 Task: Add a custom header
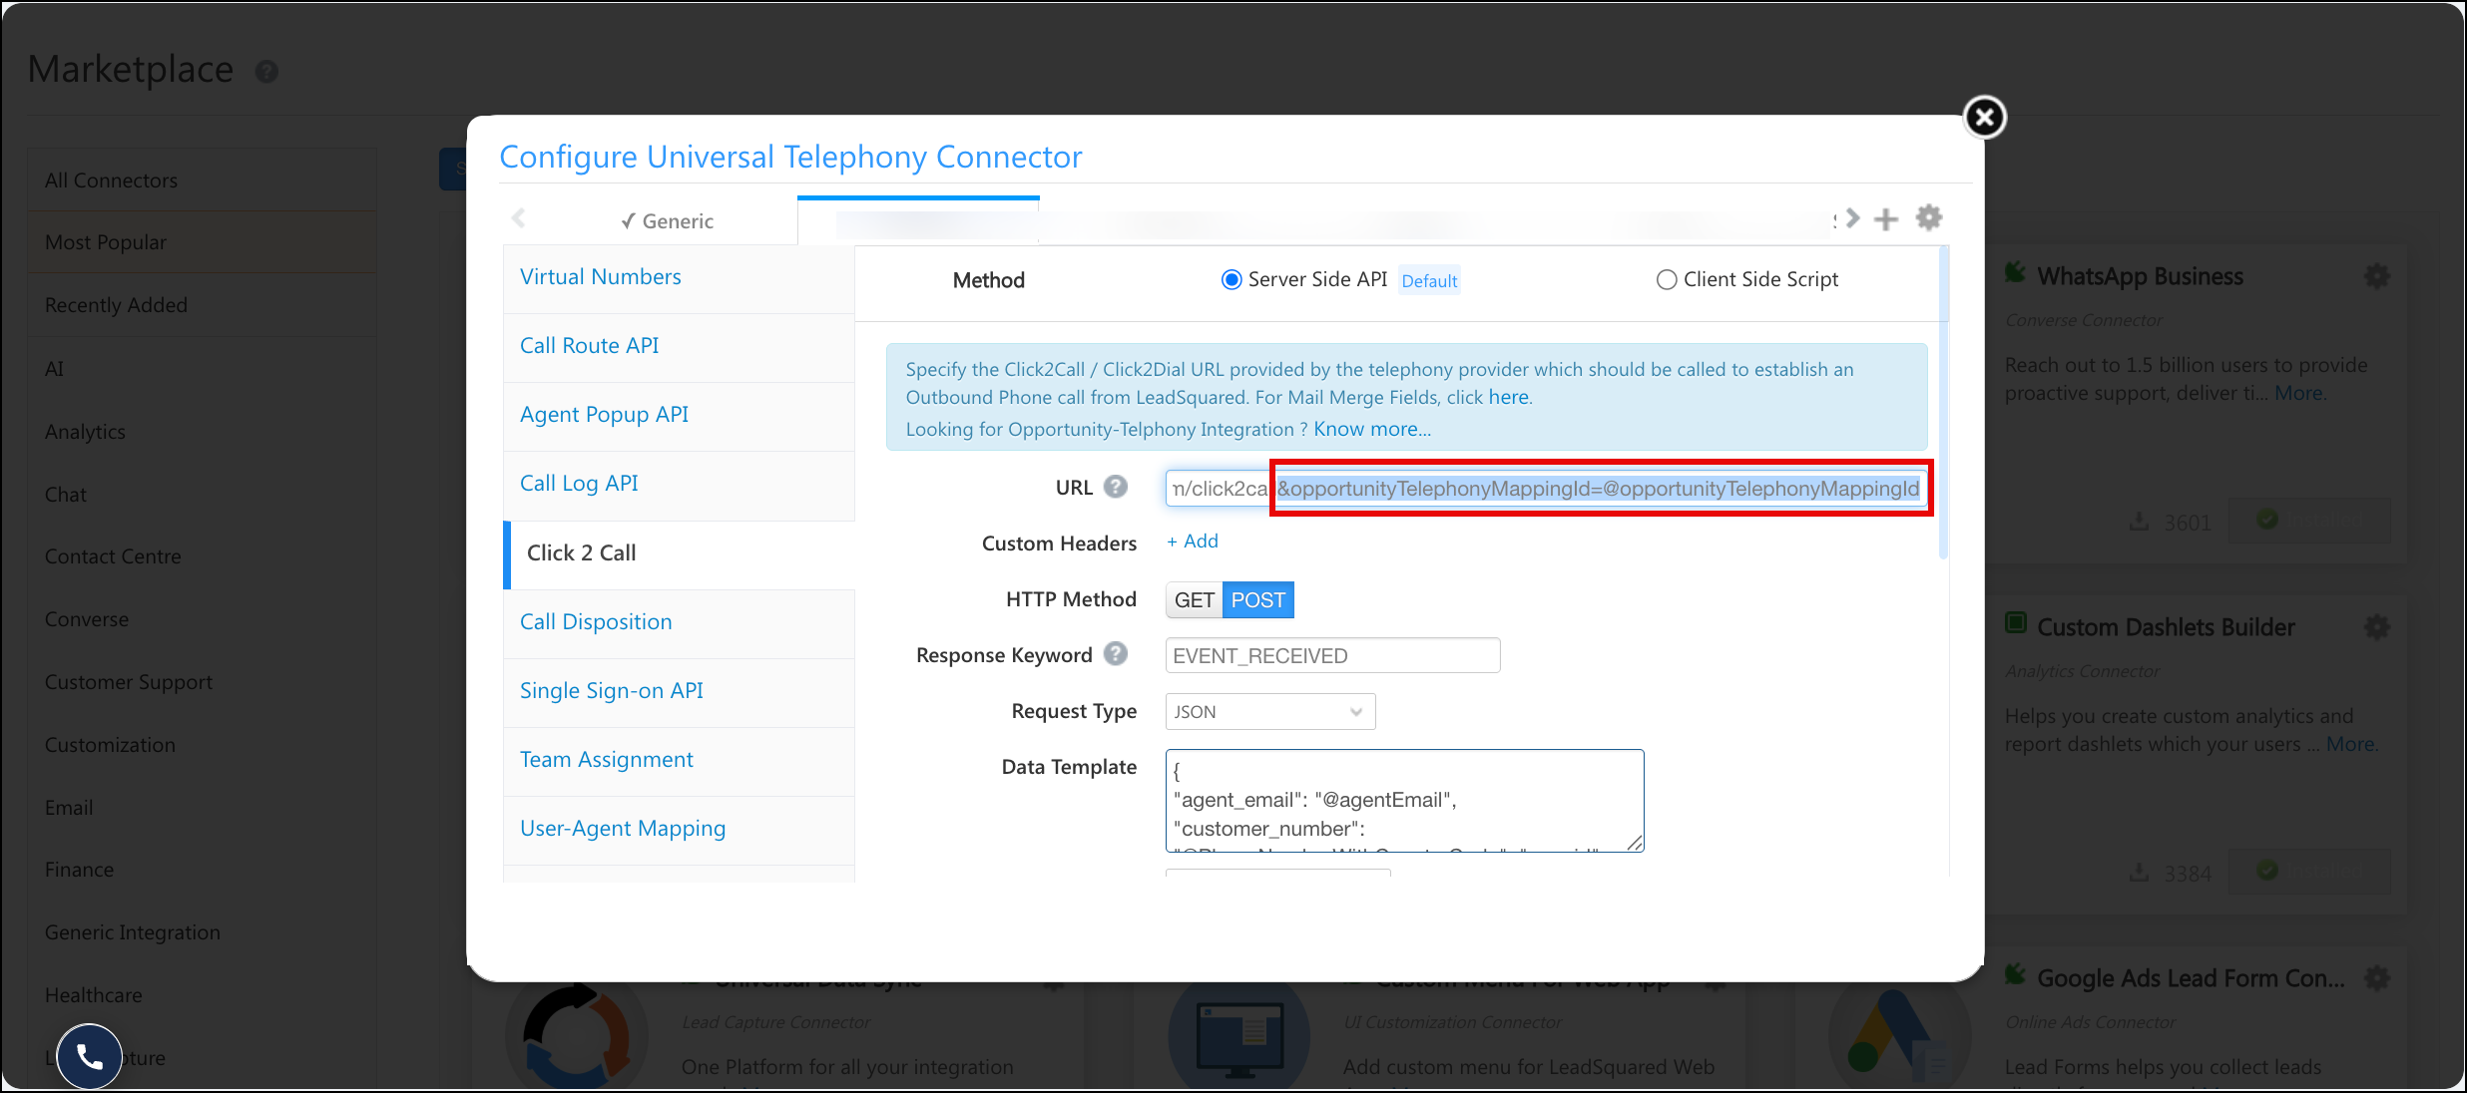pos(1193,542)
